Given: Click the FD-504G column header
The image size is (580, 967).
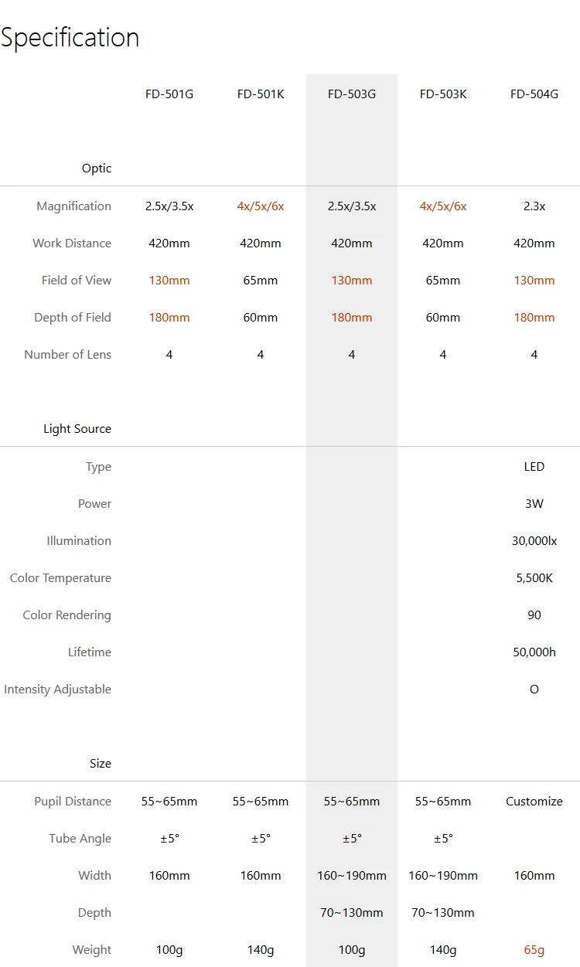Looking at the screenshot, I should [x=534, y=94].
